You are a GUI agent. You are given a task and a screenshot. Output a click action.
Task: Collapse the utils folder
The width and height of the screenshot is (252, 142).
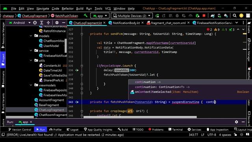(x=31, y=60)
